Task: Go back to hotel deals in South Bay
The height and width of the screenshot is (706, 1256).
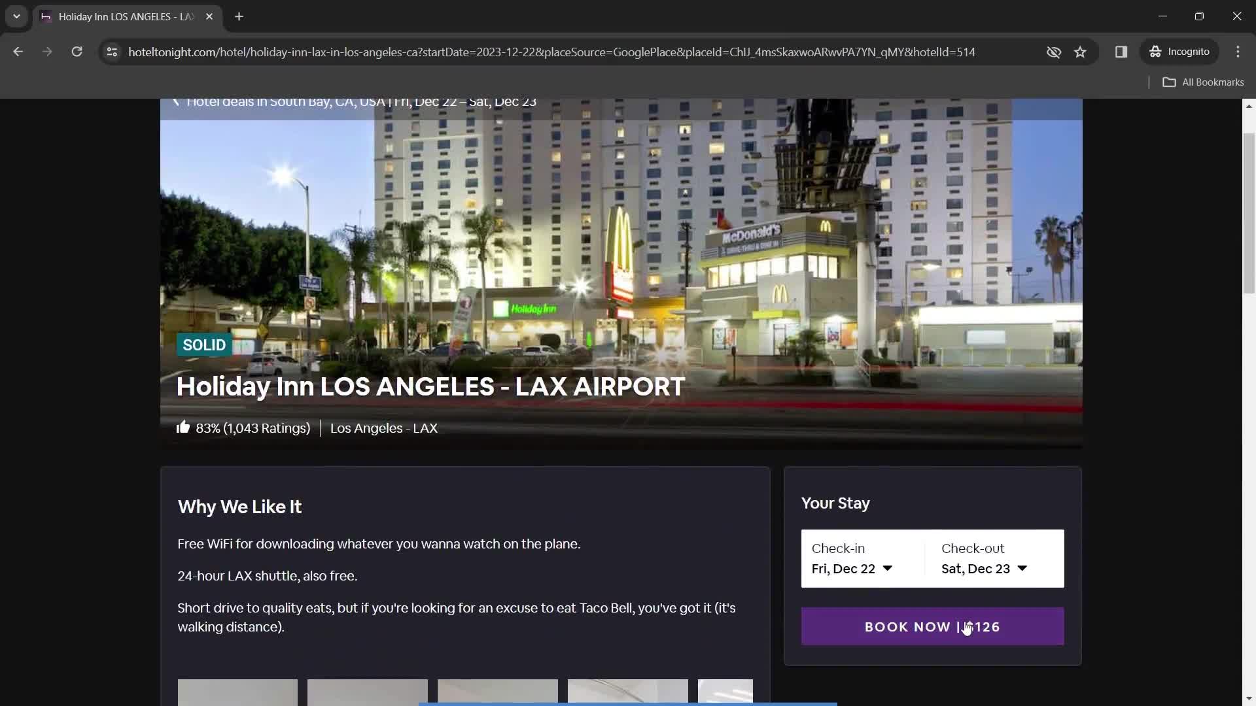Action: point(355,102)
